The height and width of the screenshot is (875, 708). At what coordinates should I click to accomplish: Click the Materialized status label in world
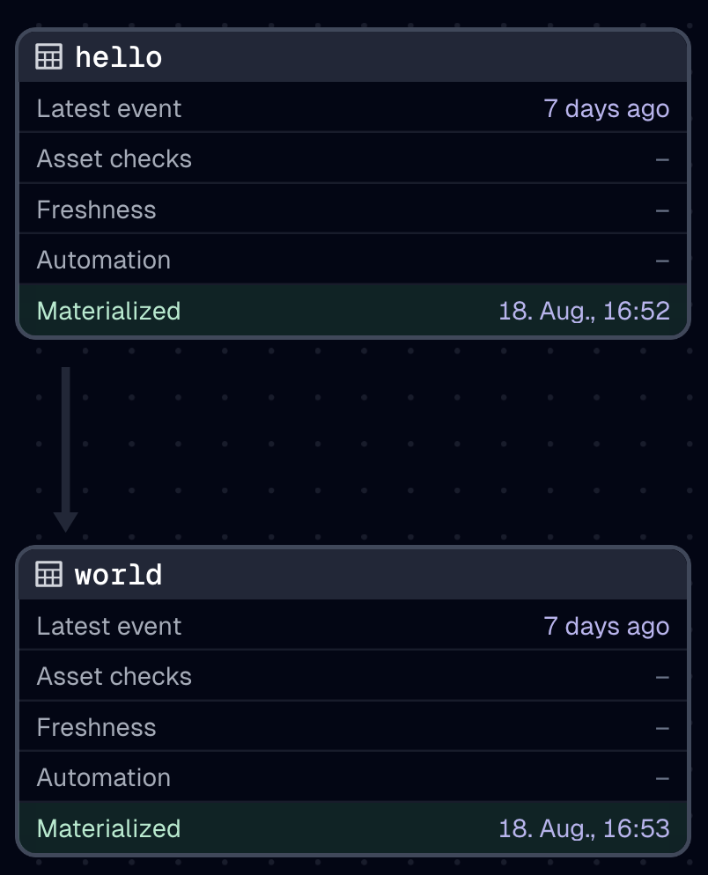coord(108,828)
